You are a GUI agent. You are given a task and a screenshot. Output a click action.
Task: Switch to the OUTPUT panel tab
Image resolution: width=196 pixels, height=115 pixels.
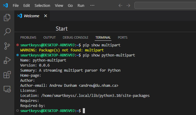(x=49, y=37)
